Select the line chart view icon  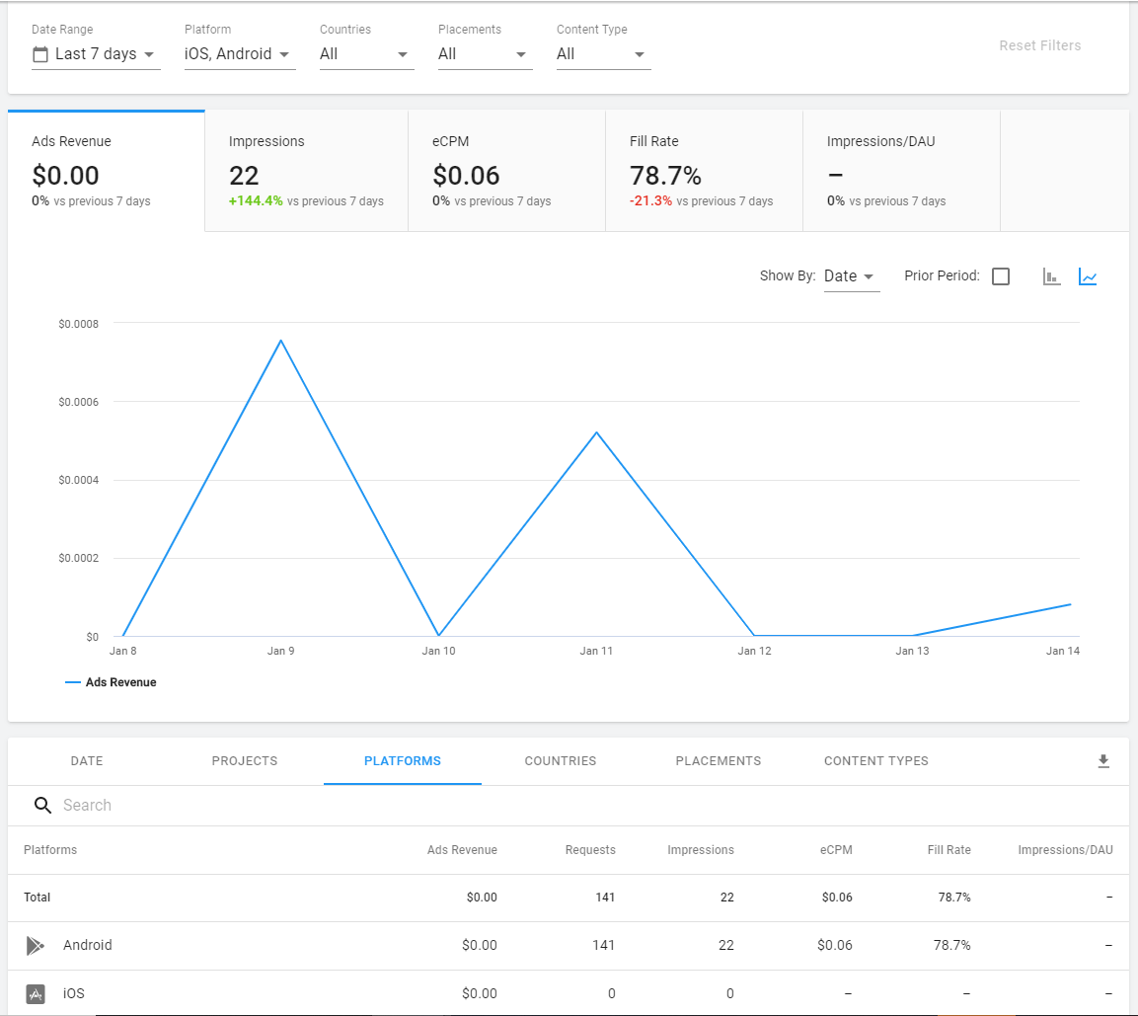(x=1088, y=276)
